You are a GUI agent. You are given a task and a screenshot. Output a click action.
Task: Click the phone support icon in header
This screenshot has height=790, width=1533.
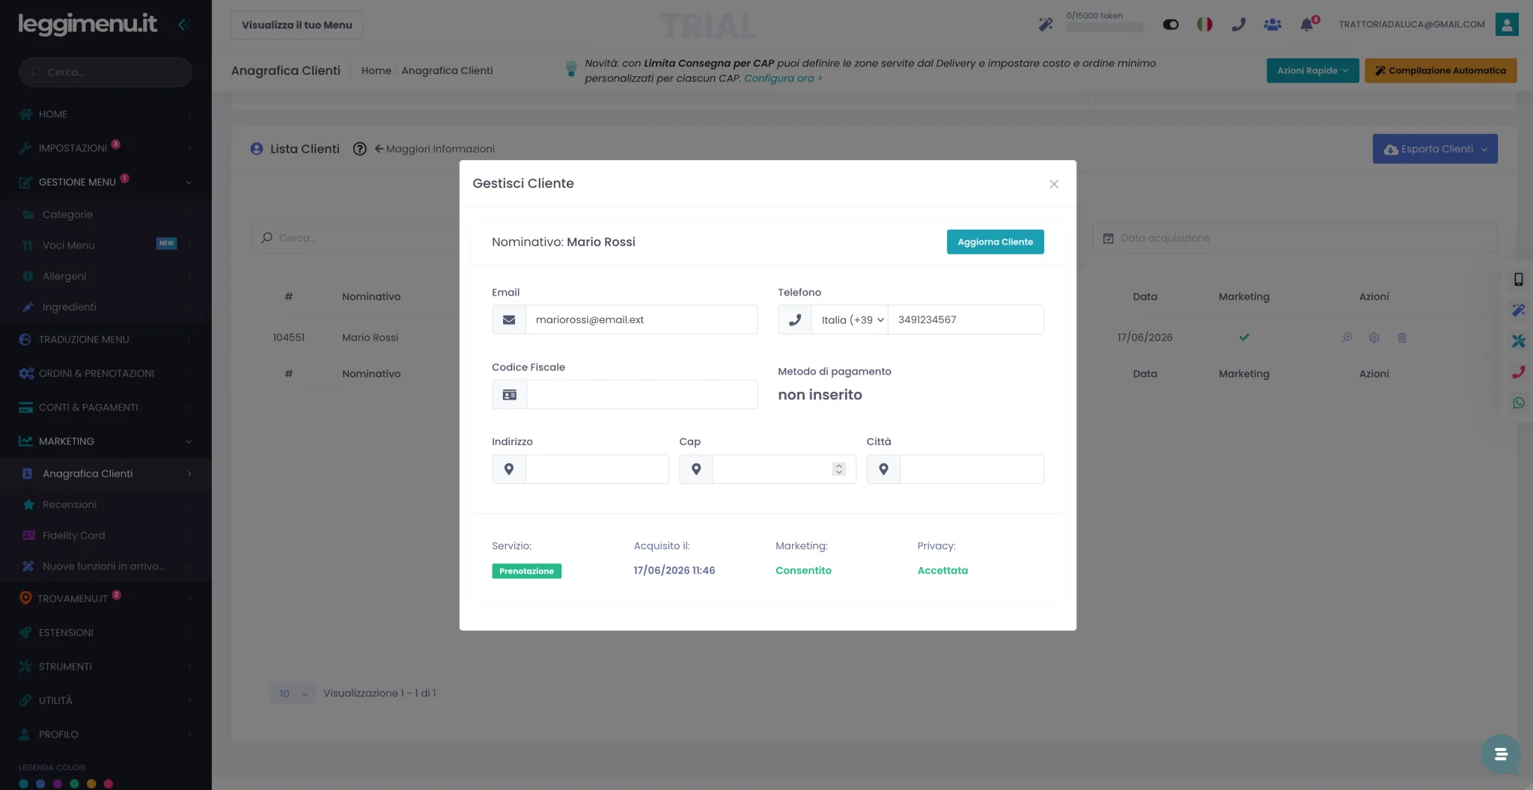tap(1239, 25)
